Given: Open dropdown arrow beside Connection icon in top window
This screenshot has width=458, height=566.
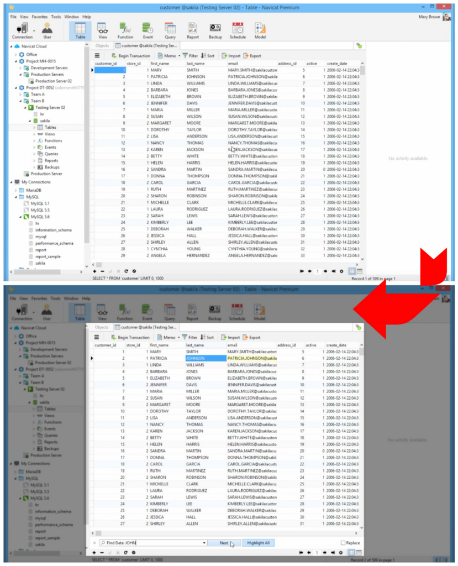Looking at the screenshot, I should [x=34, y=31].
